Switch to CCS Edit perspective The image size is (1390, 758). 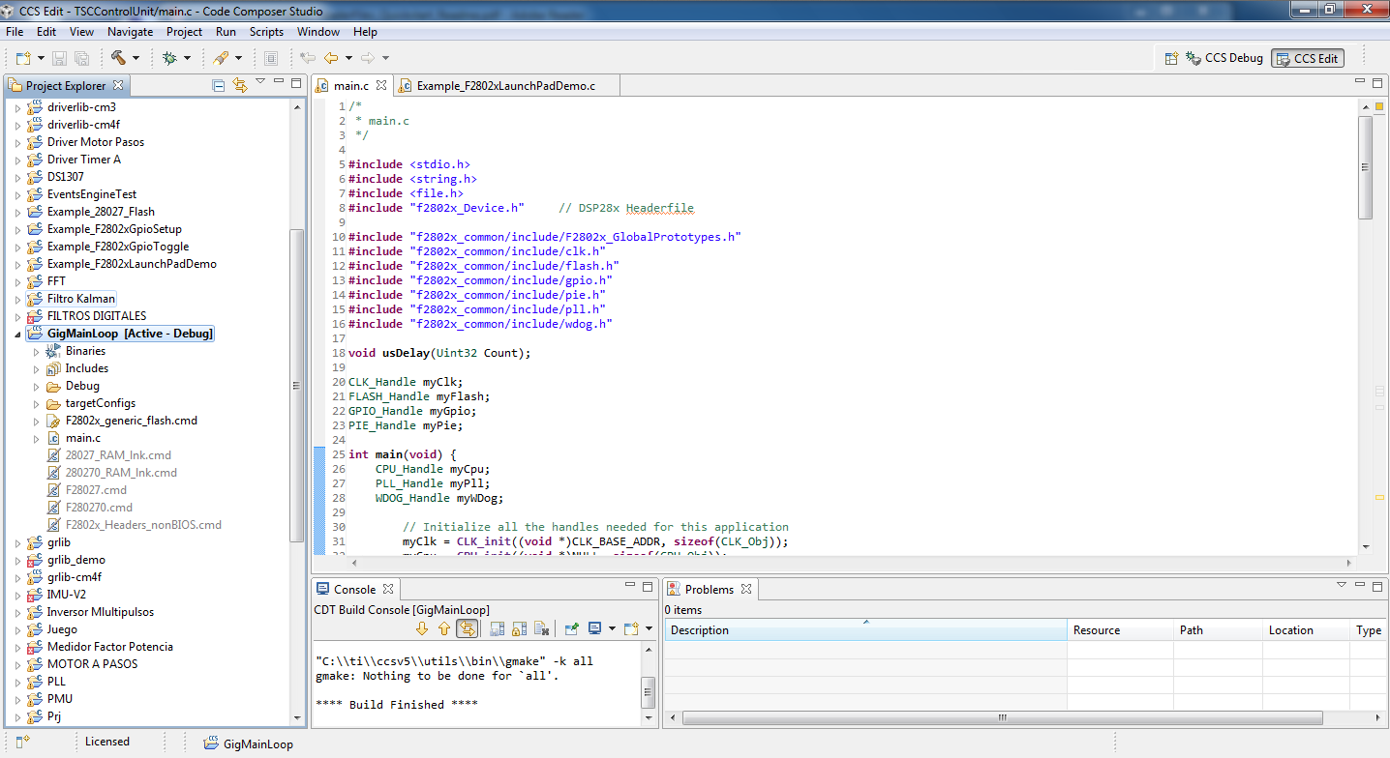point(1308,58)
